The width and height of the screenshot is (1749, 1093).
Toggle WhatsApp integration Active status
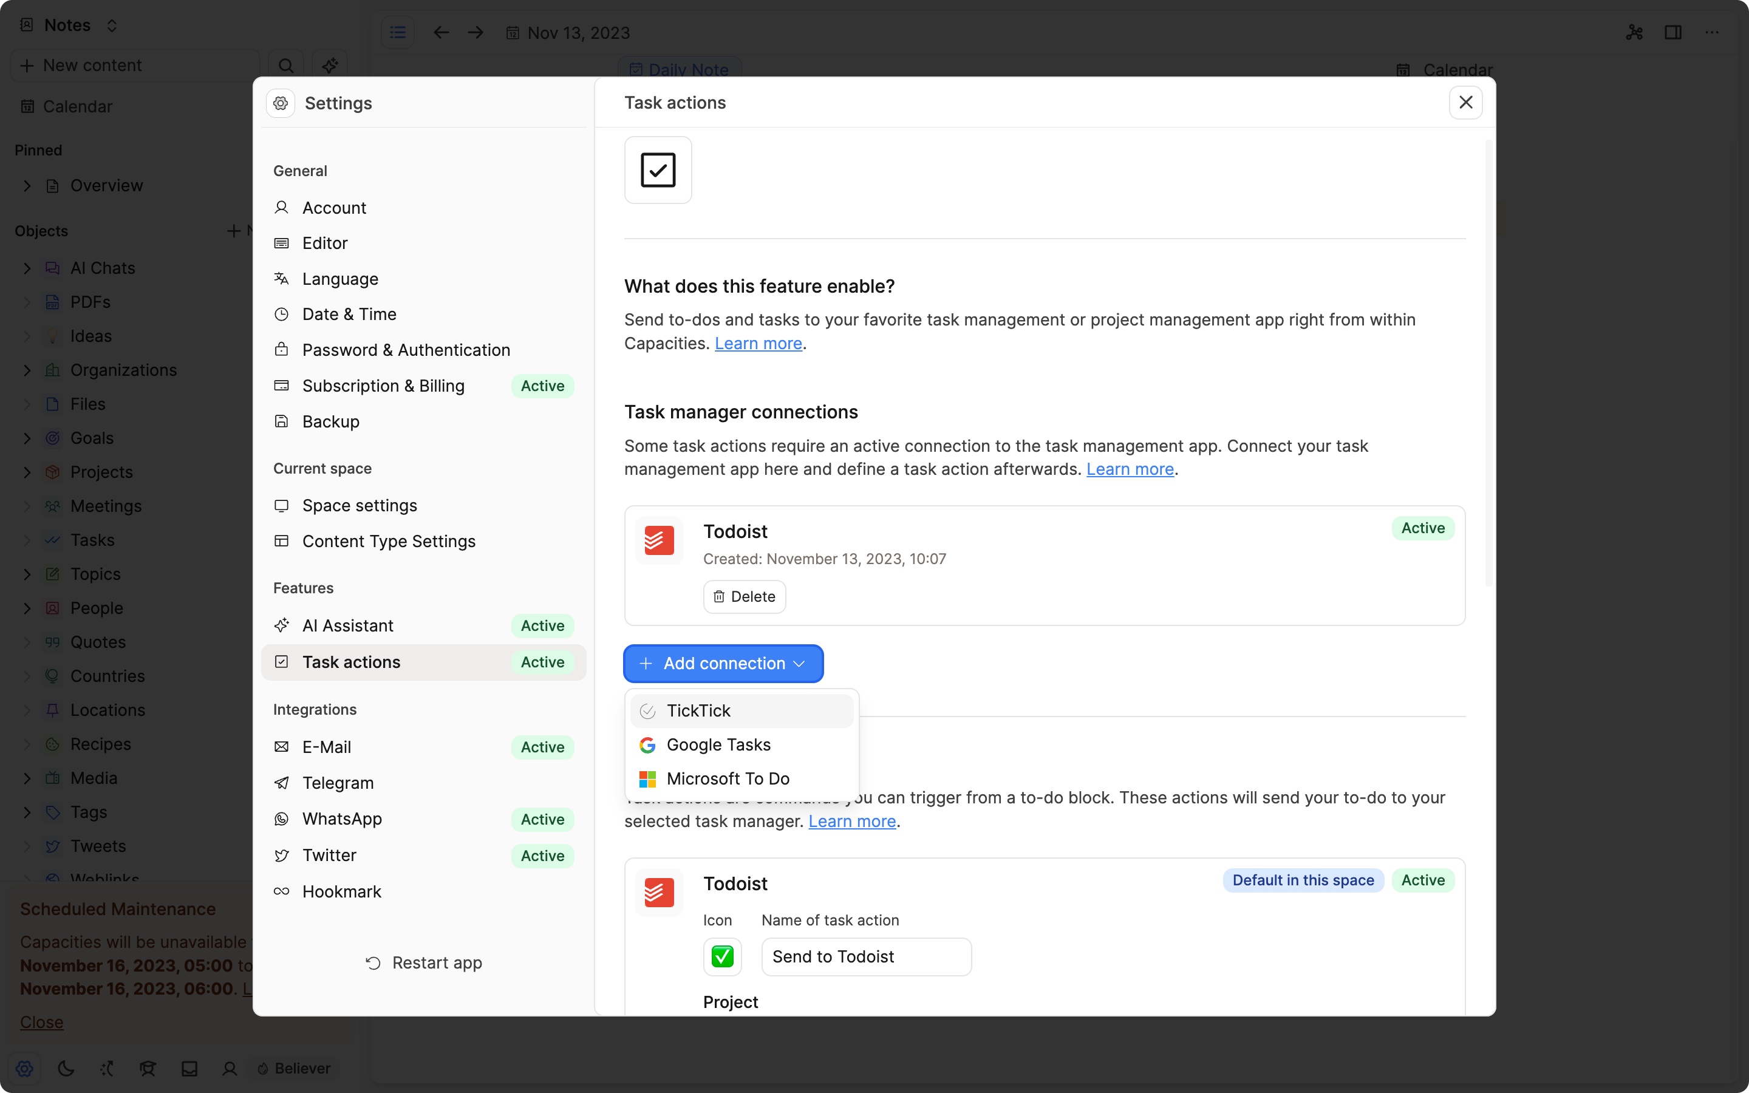[x=542, y=819]
